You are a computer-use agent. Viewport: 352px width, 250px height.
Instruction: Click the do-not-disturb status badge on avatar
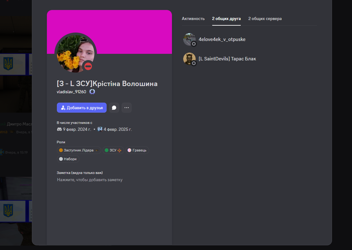(88, 66)
